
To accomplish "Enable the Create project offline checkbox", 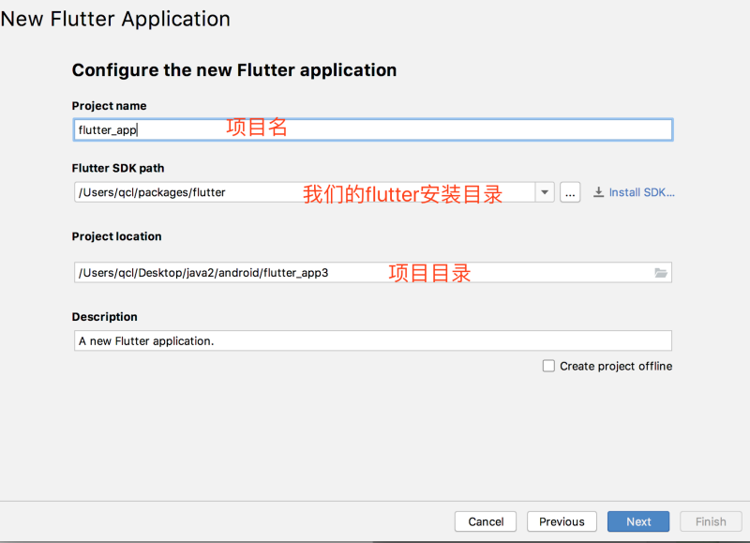I will click(548, 366).
